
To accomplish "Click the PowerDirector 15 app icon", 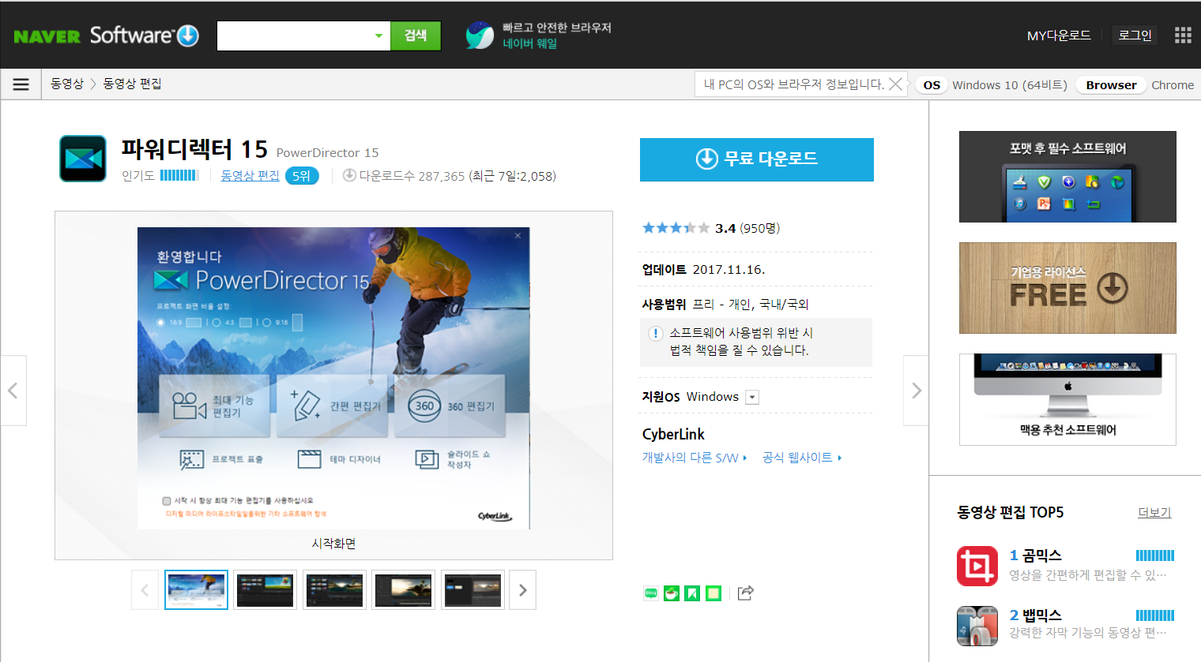I will (83, 159).
